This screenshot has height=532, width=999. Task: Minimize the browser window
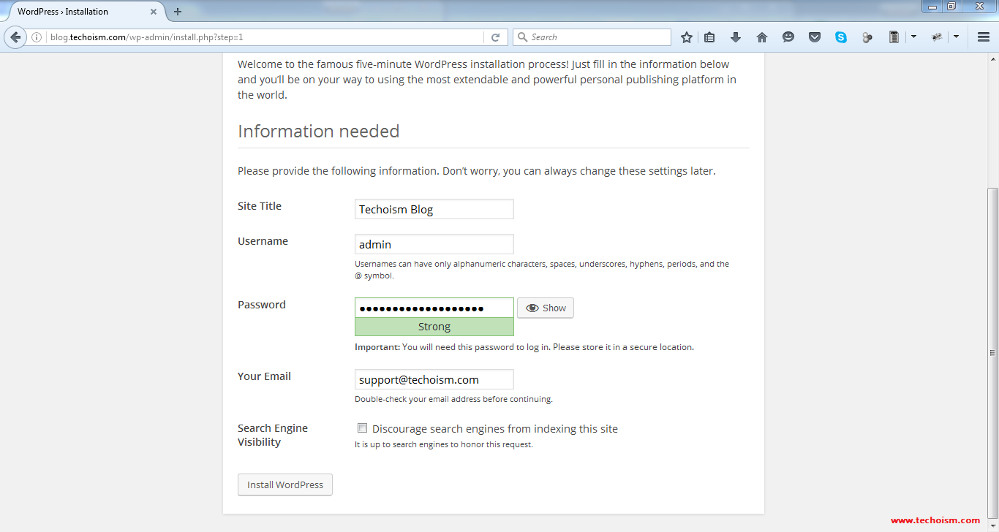[932, 7]
